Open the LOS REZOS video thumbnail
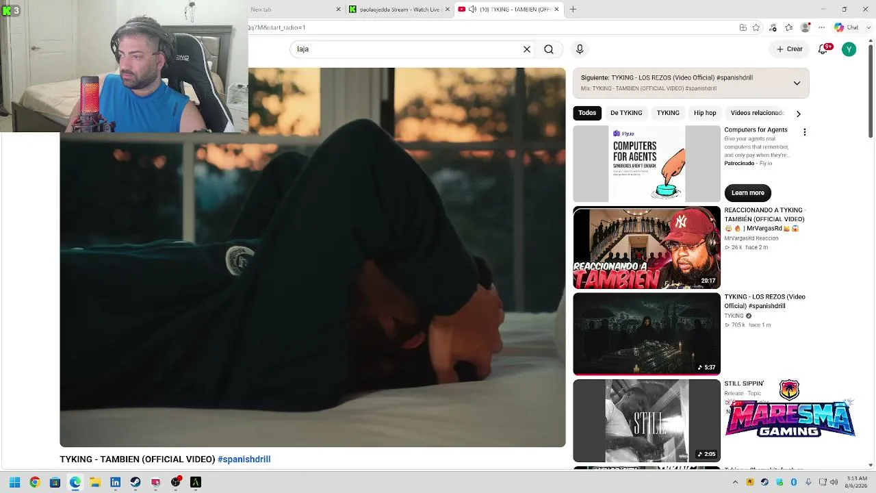The height and width of the screenshot is (493, 876). [647, 334]
